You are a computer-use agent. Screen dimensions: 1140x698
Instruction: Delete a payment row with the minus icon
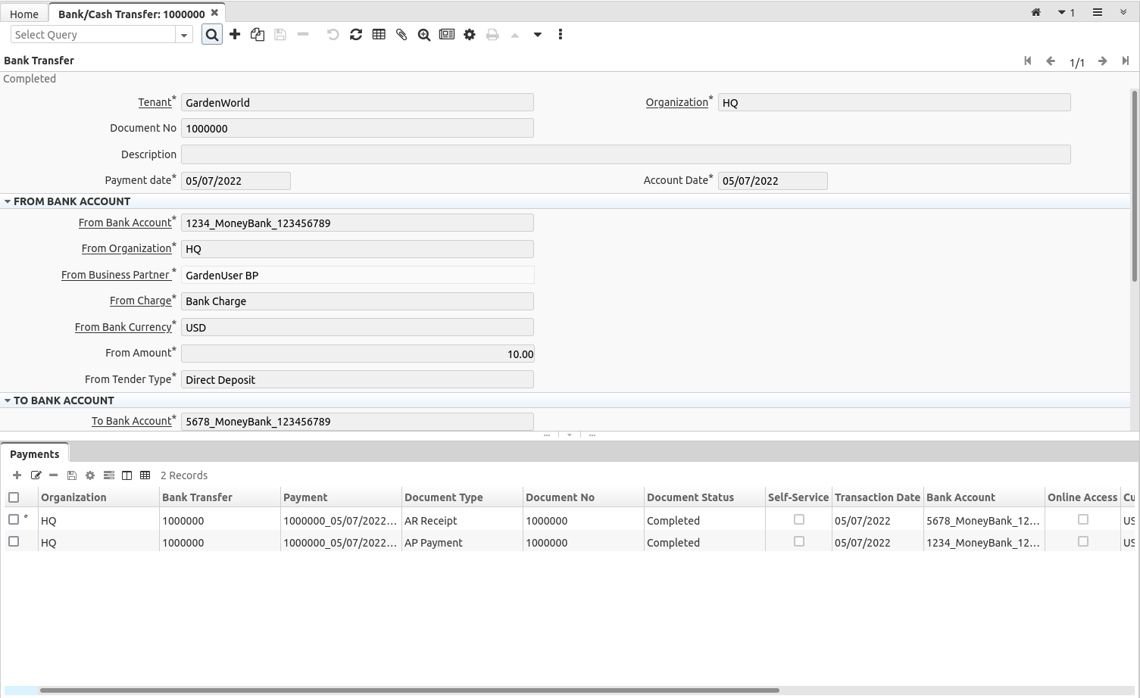(52, 475)
